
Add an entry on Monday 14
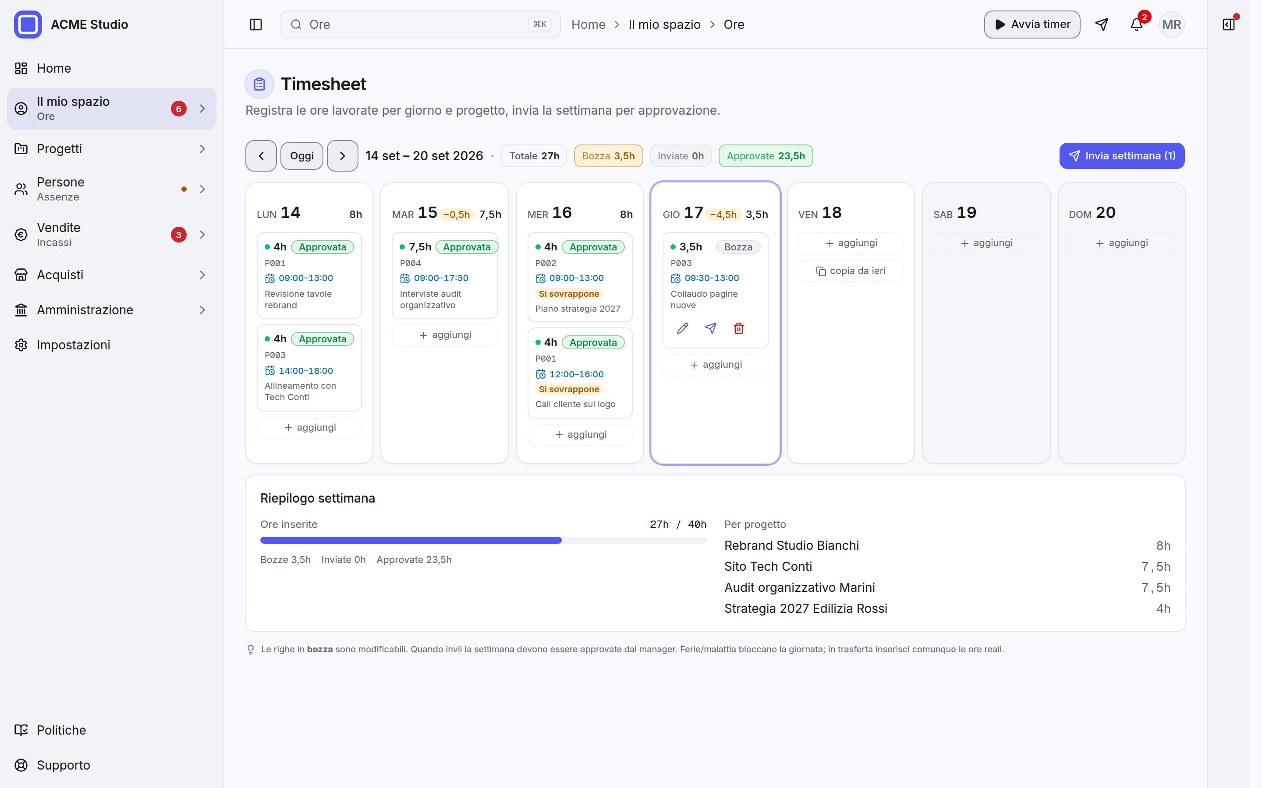[x=309, y=427]
